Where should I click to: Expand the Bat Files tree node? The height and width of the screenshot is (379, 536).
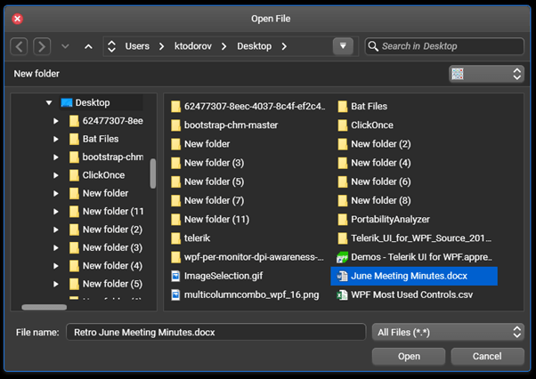[56, 139]
